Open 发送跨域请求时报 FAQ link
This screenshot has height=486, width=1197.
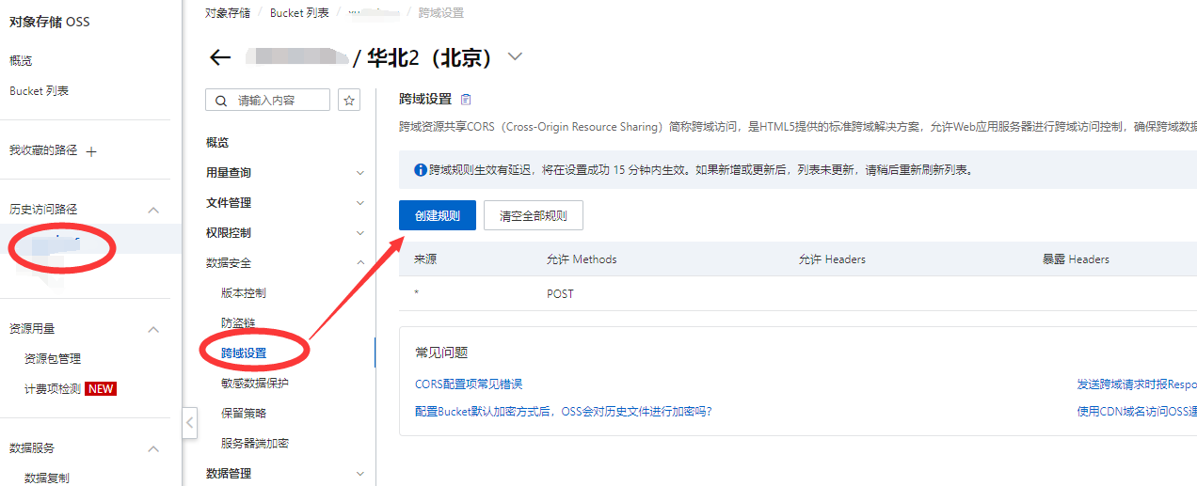coord(1137,384)
